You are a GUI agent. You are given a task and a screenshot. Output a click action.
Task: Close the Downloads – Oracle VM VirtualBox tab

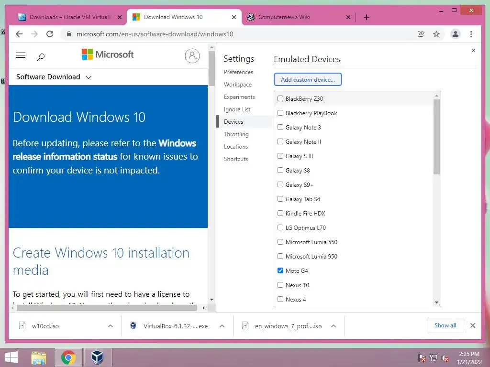point(119,17)
